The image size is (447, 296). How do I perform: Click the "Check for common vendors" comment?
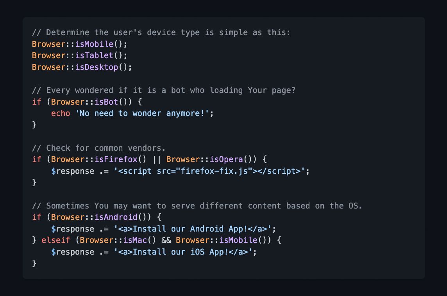98,148
